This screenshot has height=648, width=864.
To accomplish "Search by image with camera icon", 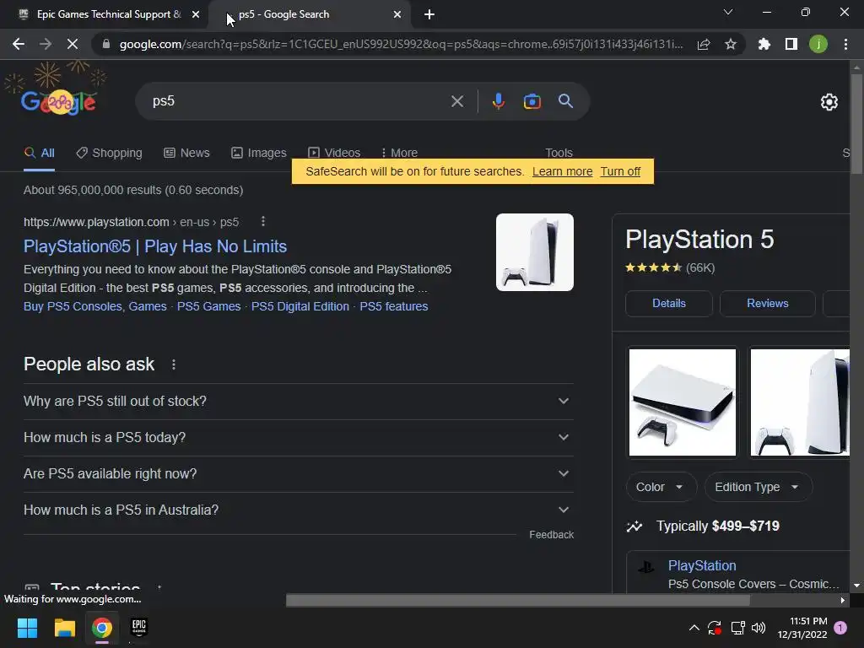I will coord(532,101).
